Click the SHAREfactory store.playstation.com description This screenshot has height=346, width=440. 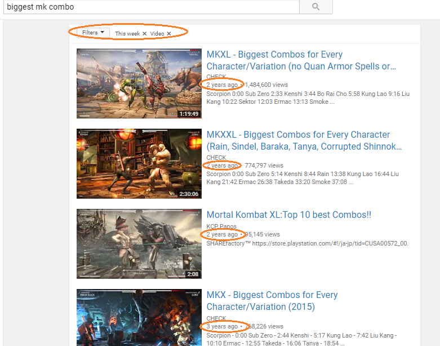[x=307, y=243]
